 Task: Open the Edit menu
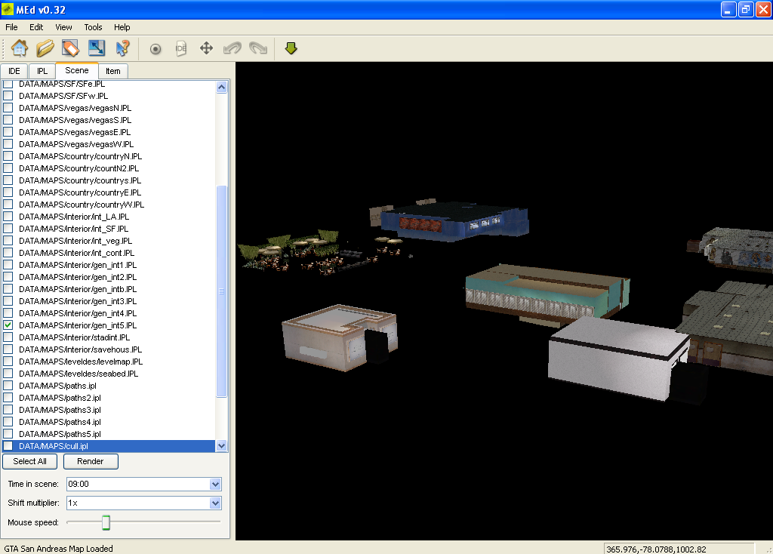click(36, 27)
